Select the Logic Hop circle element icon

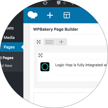click(45, 67)
